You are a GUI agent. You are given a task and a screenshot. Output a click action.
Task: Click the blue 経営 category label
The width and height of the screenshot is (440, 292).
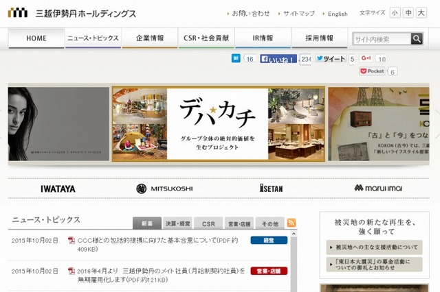[x=269, y=241]
